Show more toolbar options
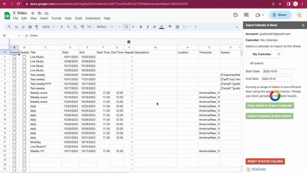The image size is (307, 173). click(196, 27)
